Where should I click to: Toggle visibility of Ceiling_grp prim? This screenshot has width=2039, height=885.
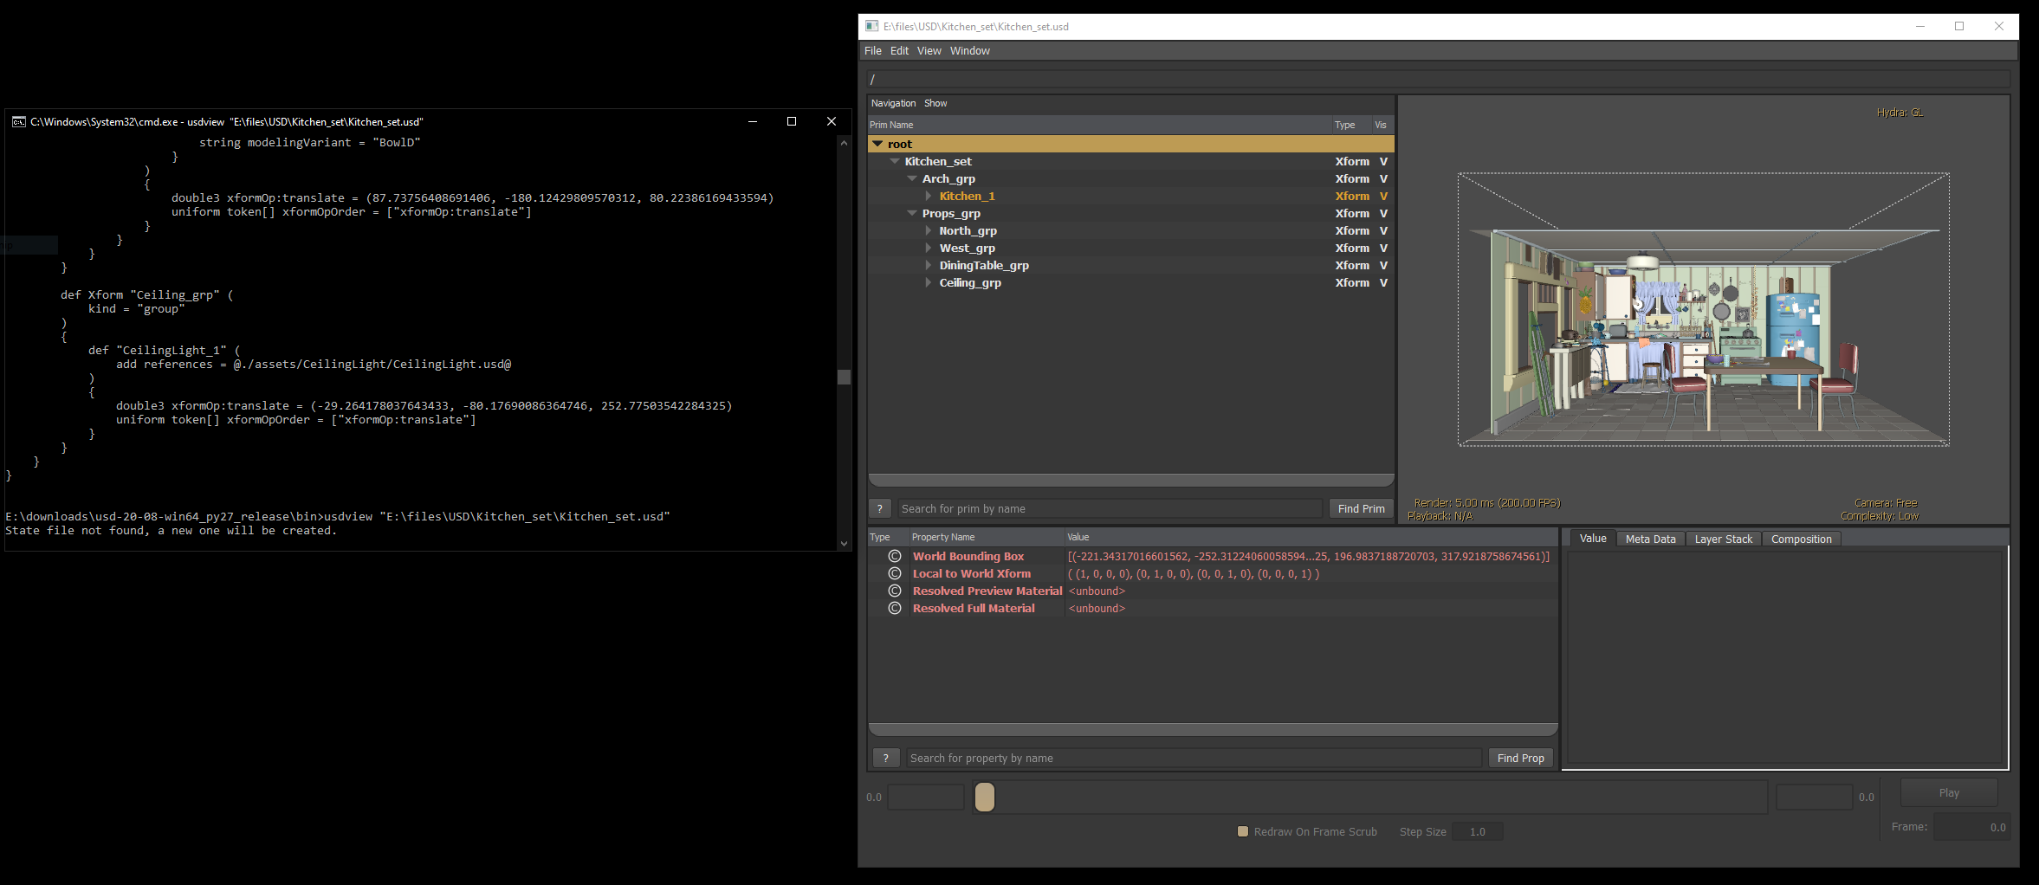click(1383, 282)
